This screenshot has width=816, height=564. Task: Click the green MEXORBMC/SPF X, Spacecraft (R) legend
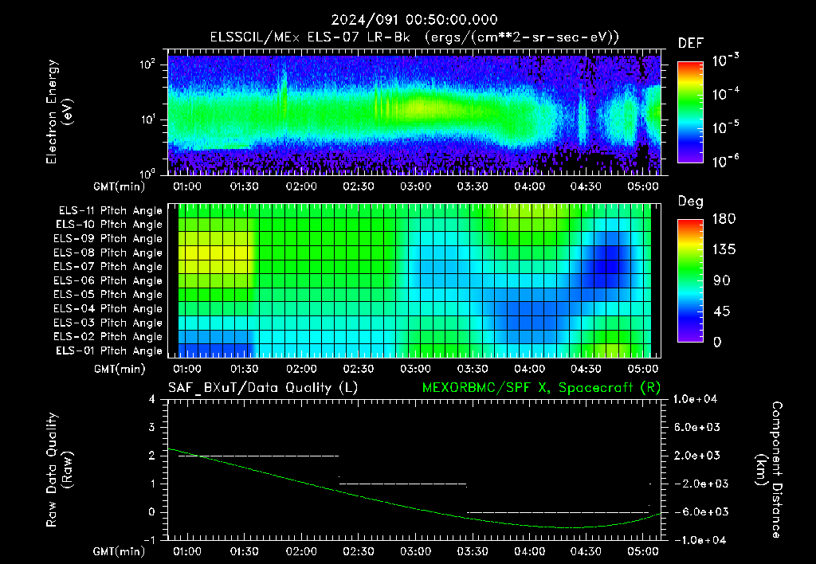click(x=541, y=388)
